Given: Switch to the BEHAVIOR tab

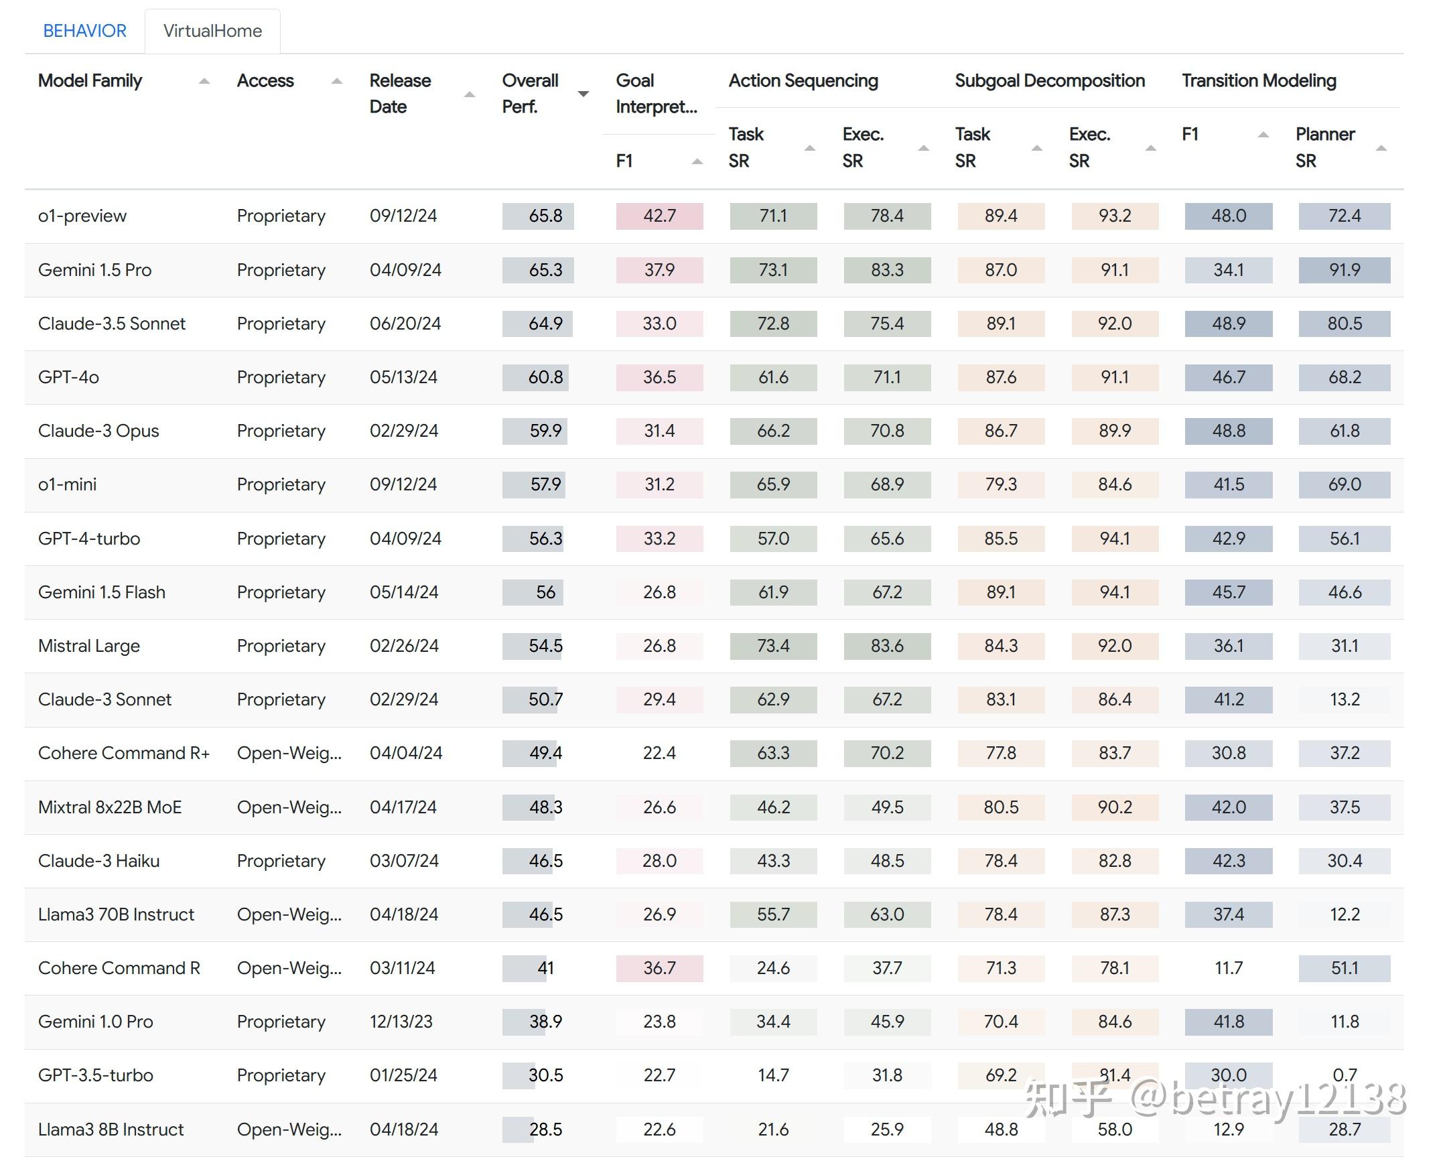Looking at the screenshot, I should tap(85, 30).
